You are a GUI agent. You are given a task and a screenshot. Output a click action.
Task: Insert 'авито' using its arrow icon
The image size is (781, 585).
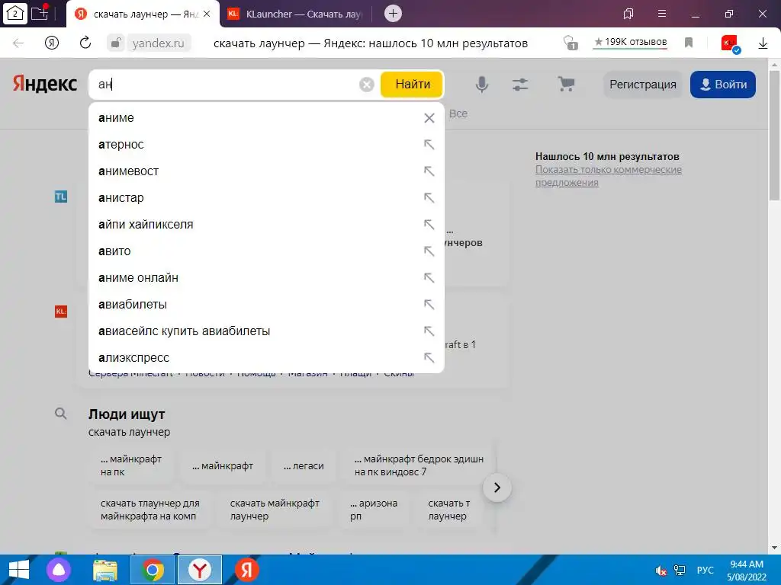click(429, 251)
